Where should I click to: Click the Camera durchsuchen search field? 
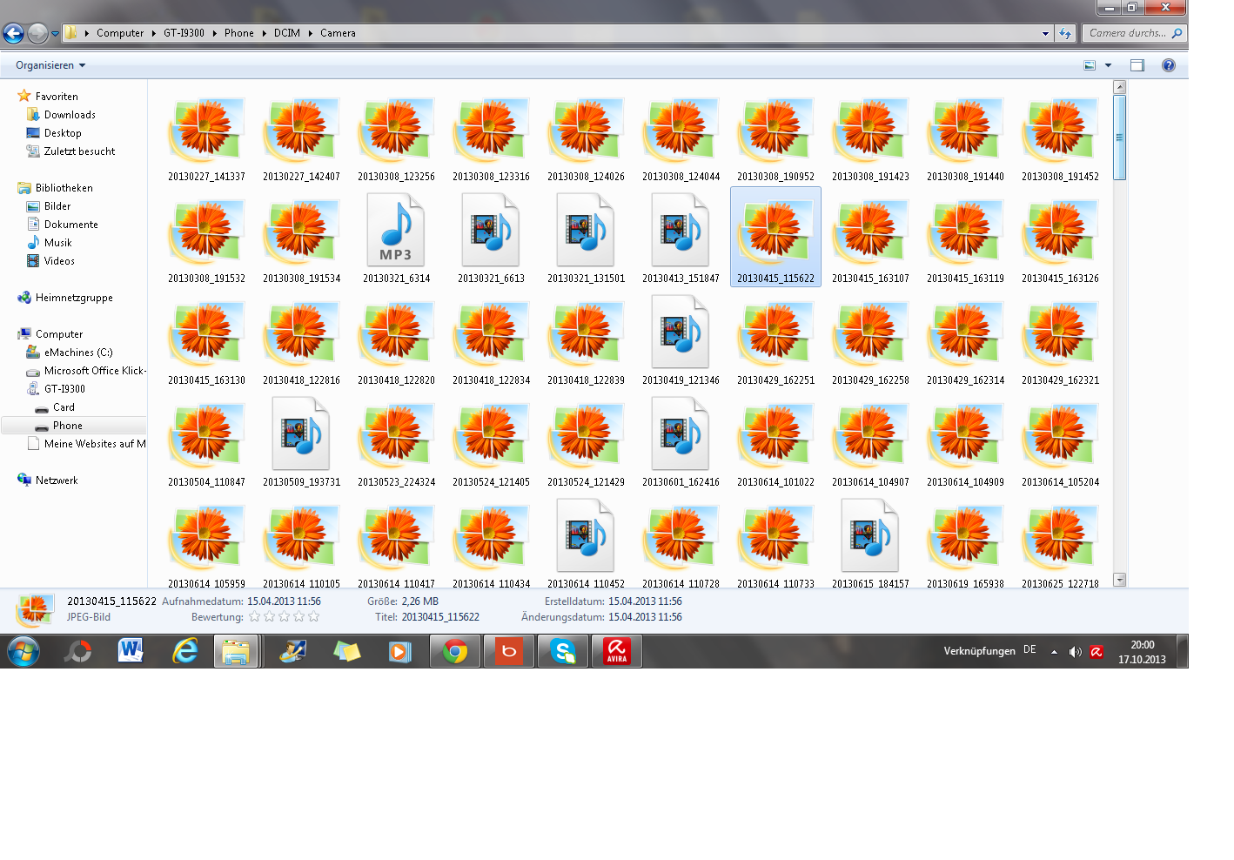coord(1126,33)
